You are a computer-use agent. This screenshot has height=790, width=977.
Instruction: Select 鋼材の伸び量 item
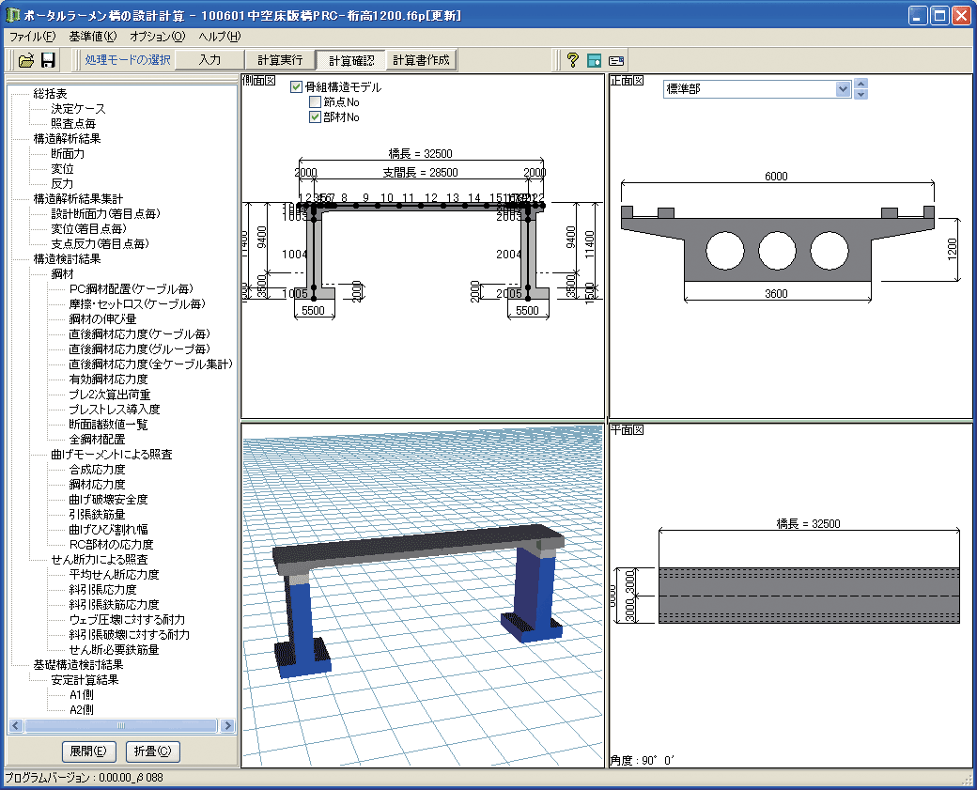[x=102, y=319]
